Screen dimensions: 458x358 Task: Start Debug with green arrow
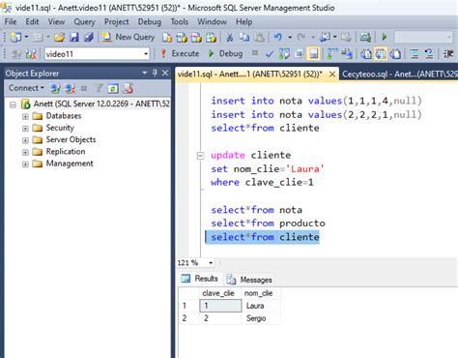click(225, 53)
